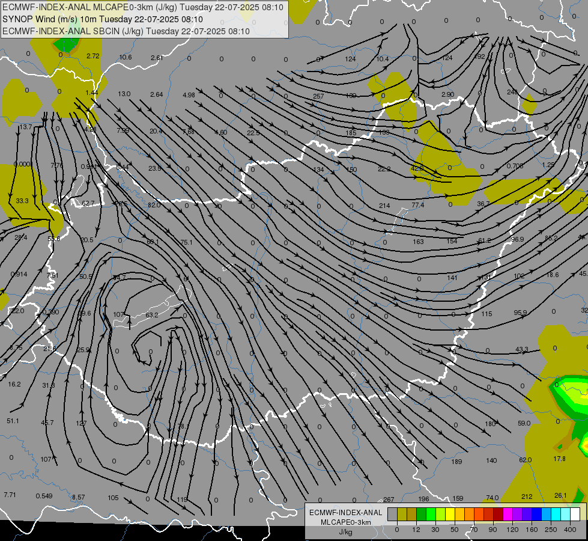The image size is (588, 541).
Task: Click the legend title 'ECMWF-INDEX-ANAL'
Action: 346,513
